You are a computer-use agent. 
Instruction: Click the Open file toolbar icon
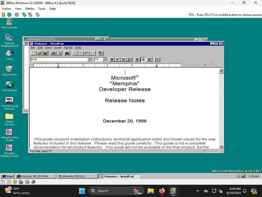click(x=39, y=53)
